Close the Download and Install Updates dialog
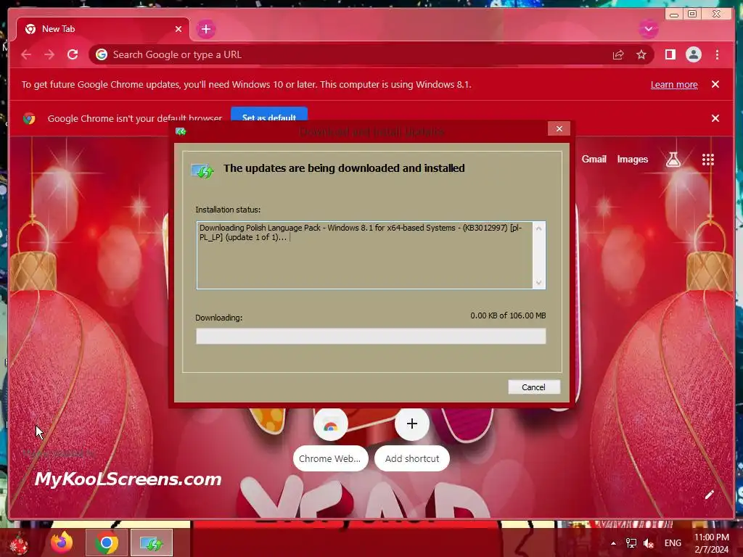The height and width of the screenshot is (557, 743). coord(559,128)
